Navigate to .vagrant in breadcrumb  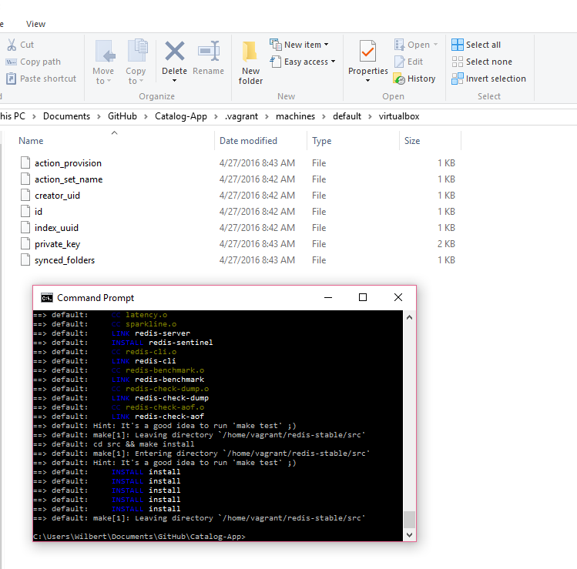[242, 116]
